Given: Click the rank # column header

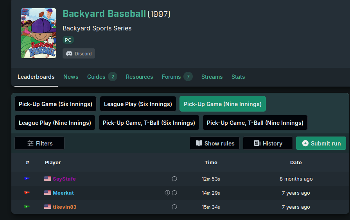Looking at the screenshot, I should [27, 163].
